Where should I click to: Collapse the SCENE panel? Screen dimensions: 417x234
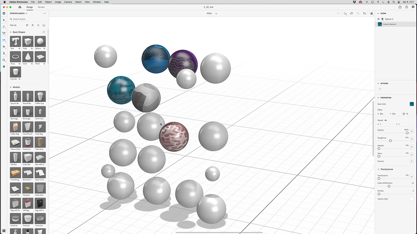pos(378,13)
